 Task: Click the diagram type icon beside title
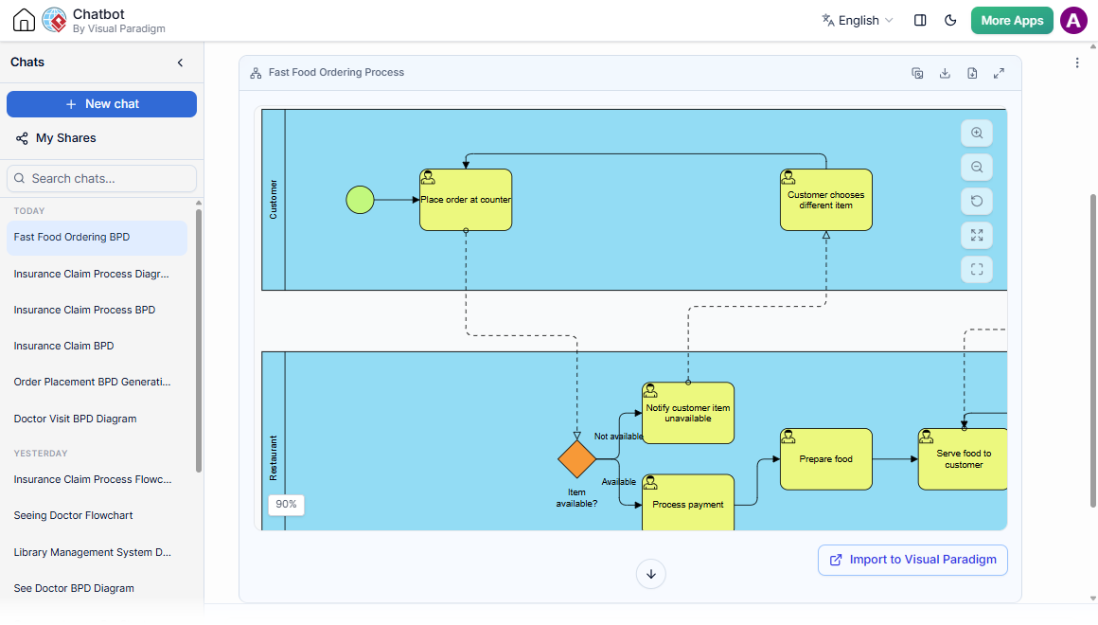(256, 73)
